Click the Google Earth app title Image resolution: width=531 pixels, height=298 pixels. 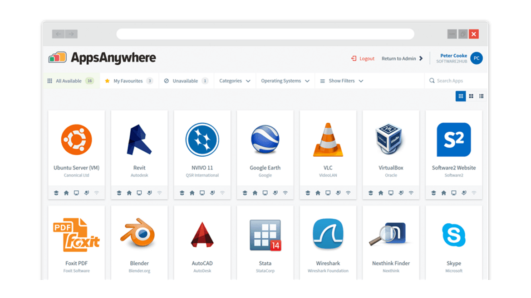(x=265, y=168)
